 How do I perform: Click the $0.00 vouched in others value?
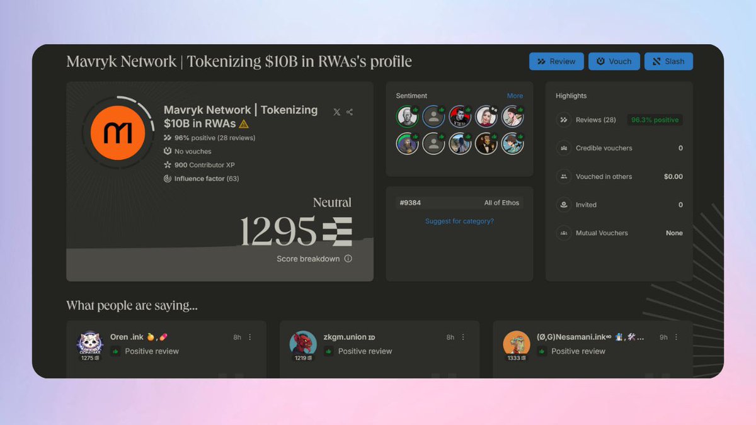tap(673, 176)
